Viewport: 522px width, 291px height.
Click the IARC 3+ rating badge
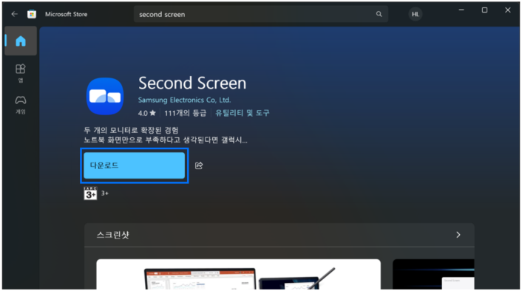point(90,194)
